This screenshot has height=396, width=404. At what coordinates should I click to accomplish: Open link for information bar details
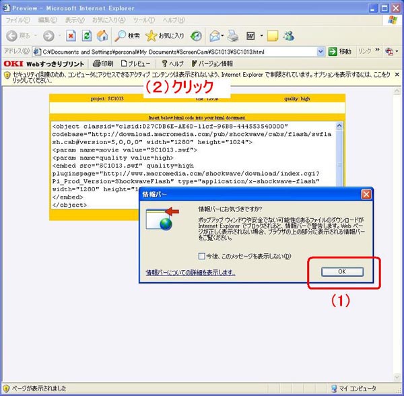[x=191, y=272]
